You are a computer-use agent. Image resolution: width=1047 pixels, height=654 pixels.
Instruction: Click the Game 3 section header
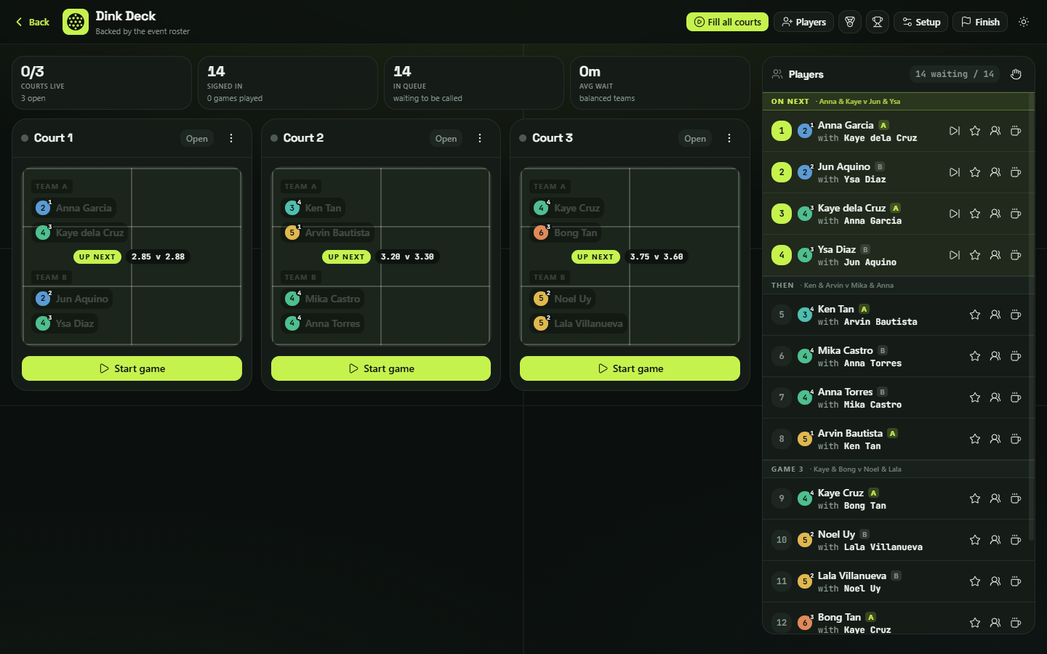tap(898, 469)
